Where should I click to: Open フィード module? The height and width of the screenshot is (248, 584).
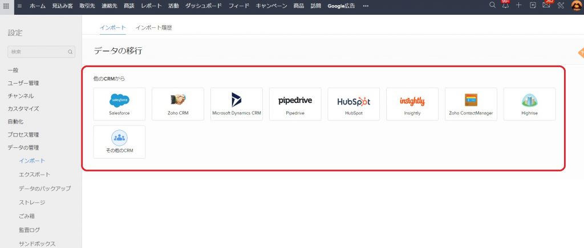[239, 6]
